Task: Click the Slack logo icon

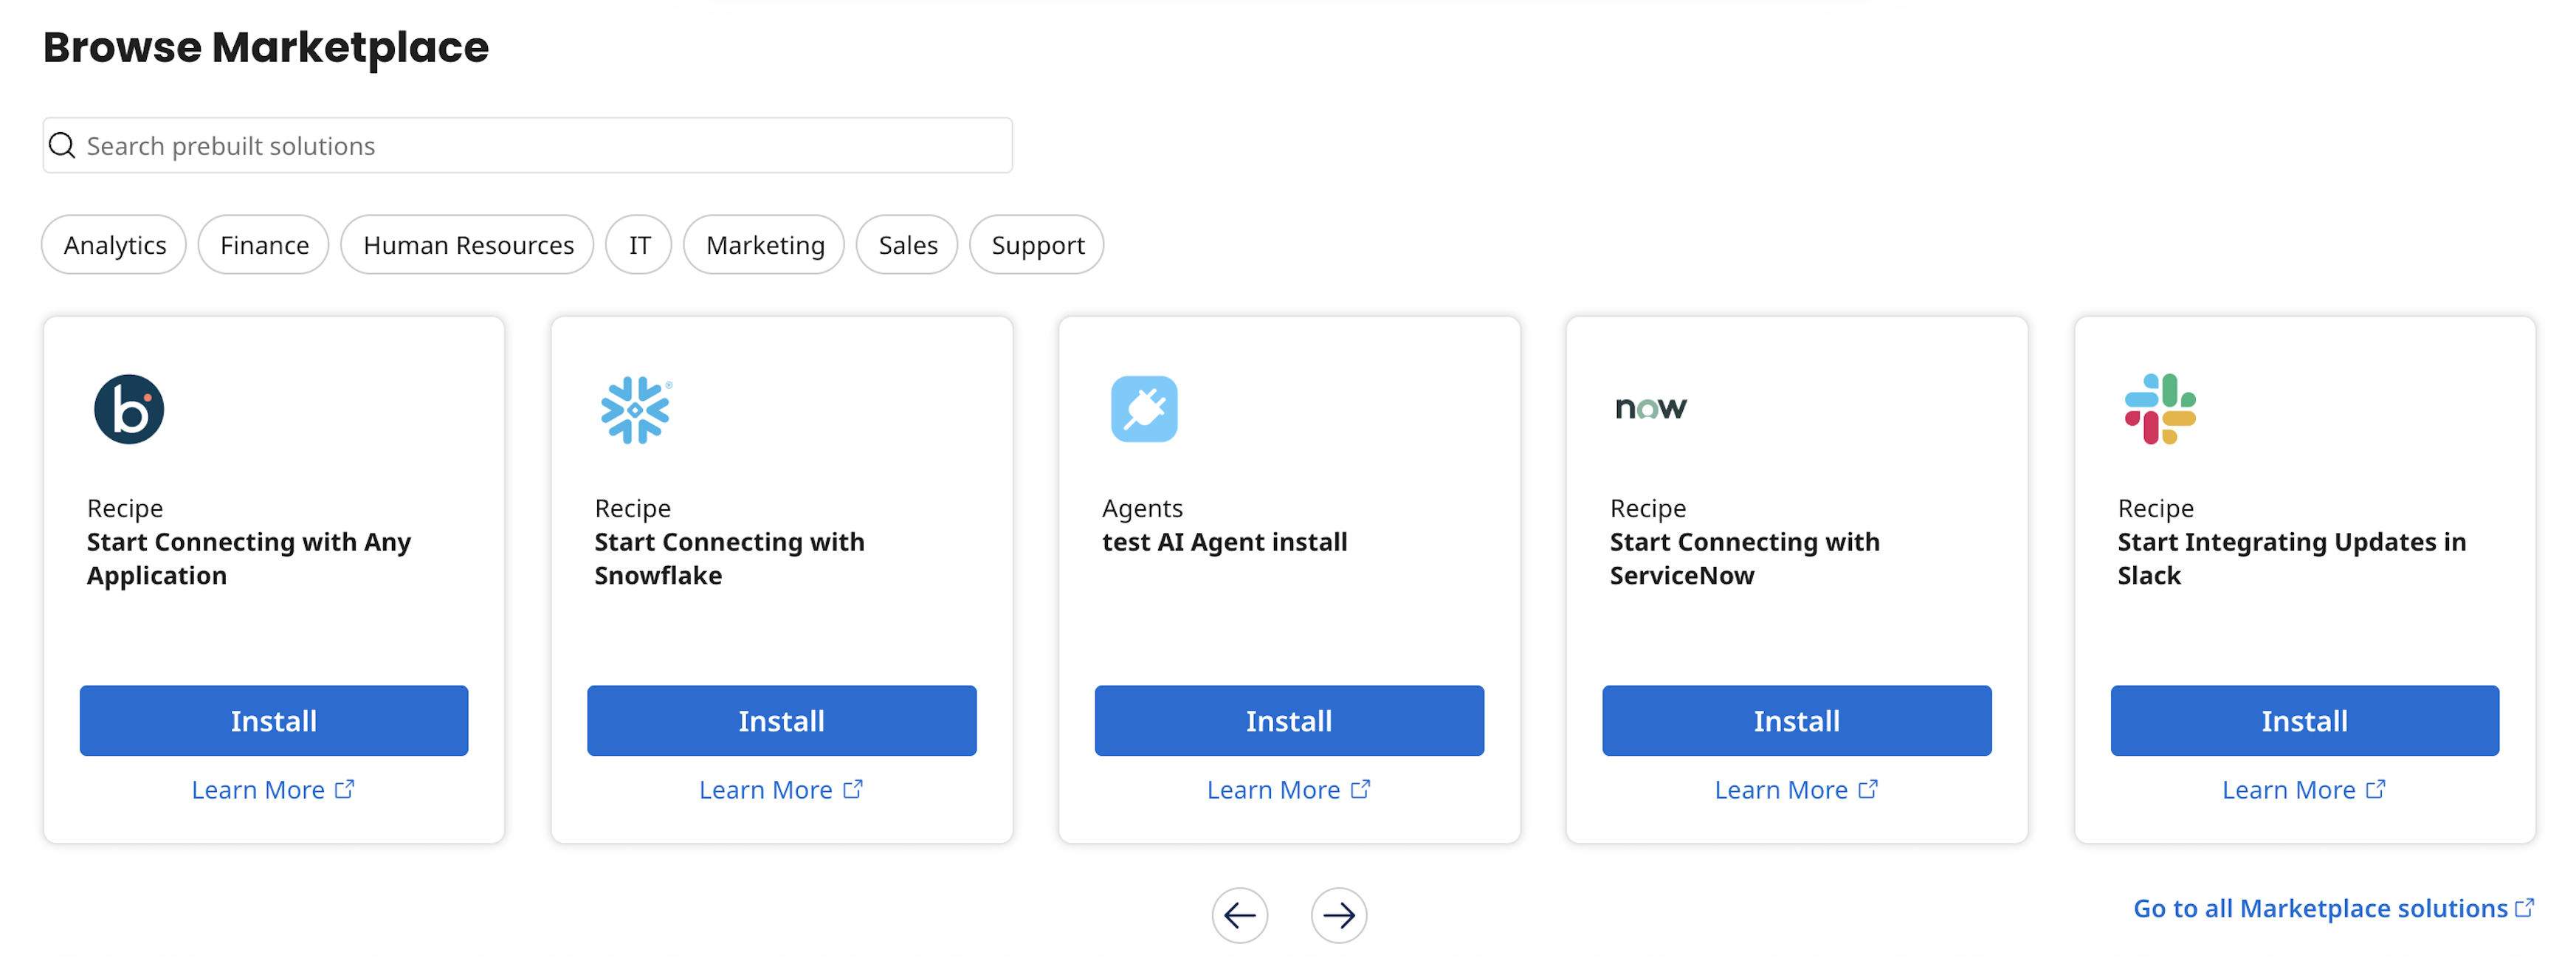Action: click(2159, 409)
